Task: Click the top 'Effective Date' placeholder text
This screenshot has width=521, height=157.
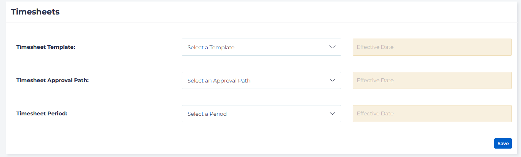Action: pyautogui.click(x=375, y=47)
